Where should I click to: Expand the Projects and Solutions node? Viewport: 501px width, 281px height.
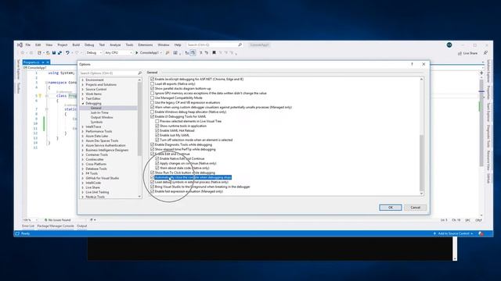(x=83, y=85)
